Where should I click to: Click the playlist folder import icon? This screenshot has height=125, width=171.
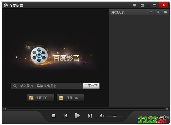pos(166,12)
